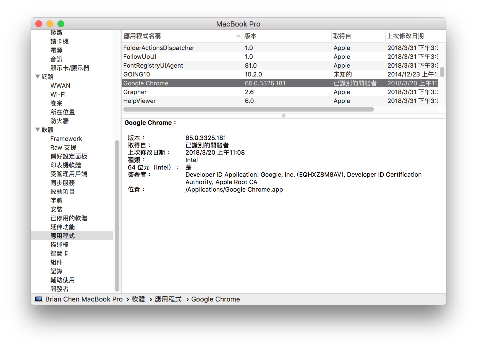Select Raw 支援 in the sidebar
Image resolution: width=477 pixels, height=349 pixels.
(x=63, y=147)
